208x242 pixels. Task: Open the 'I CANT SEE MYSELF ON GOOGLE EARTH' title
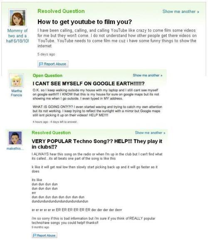[x=89, y=84]
